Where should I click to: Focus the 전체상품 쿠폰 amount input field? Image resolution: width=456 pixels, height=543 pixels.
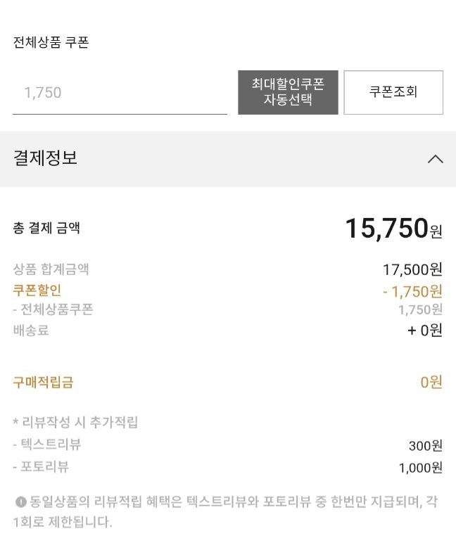[x=120, y=93]
